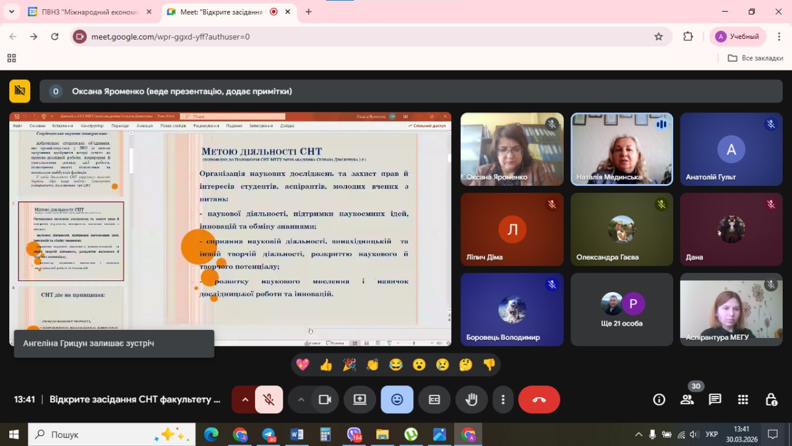Viewport: 792px width, 446px height.
Task: Turn on the camera
Action: (326, 399)
